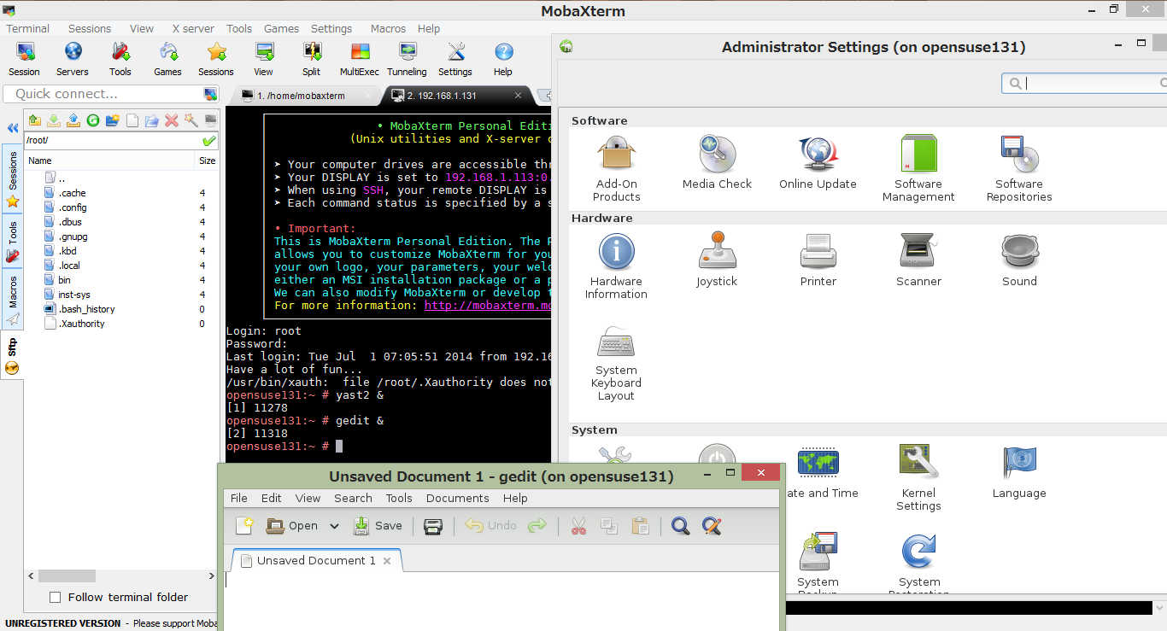Click the upload icon in SFTP toolbar
The image size is (1167, 631).
73,120
